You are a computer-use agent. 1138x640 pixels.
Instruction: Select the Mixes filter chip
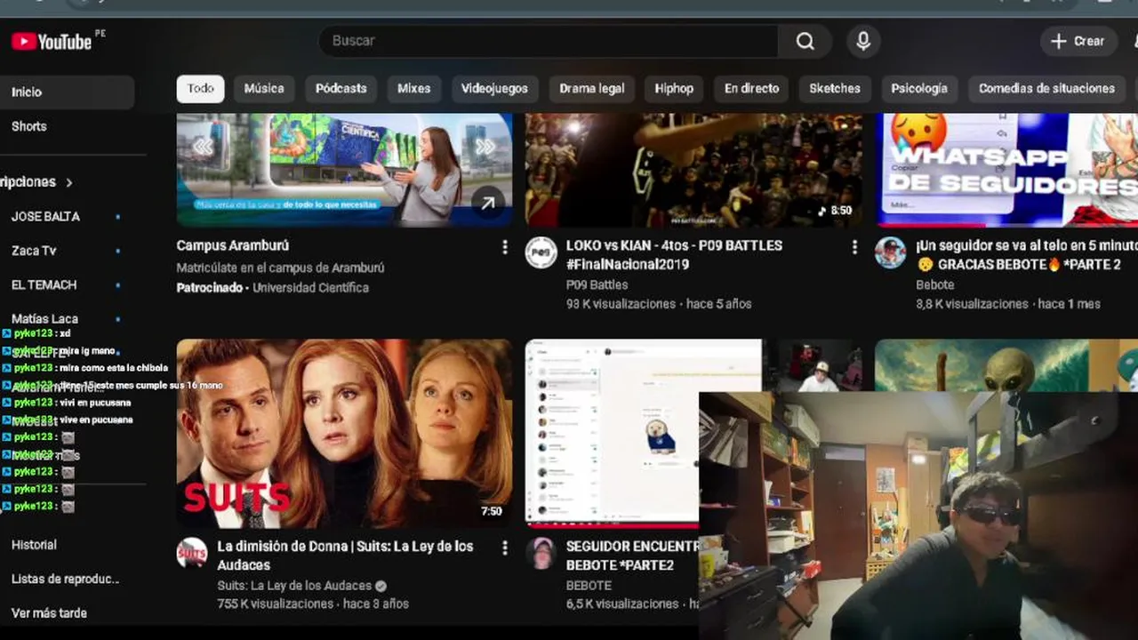point(413,88)
